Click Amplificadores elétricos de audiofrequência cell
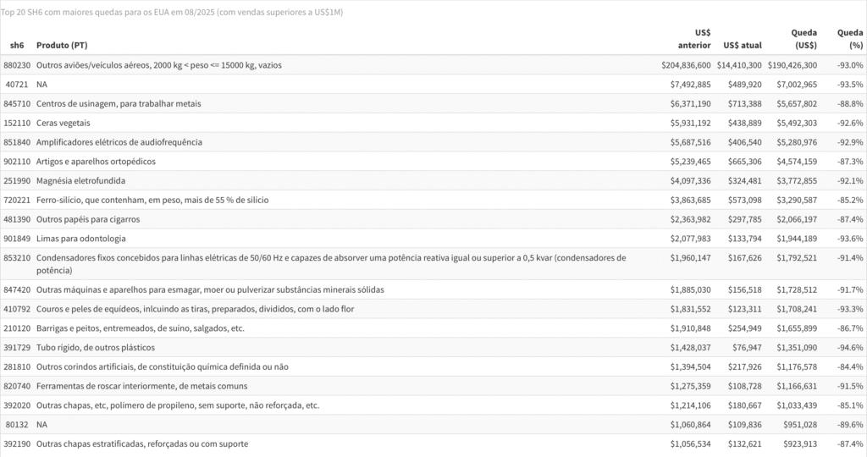 [119, 142]
